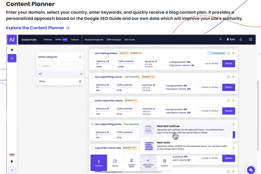Open status dropdown for copywriter hourly rate

pos(234,148)
